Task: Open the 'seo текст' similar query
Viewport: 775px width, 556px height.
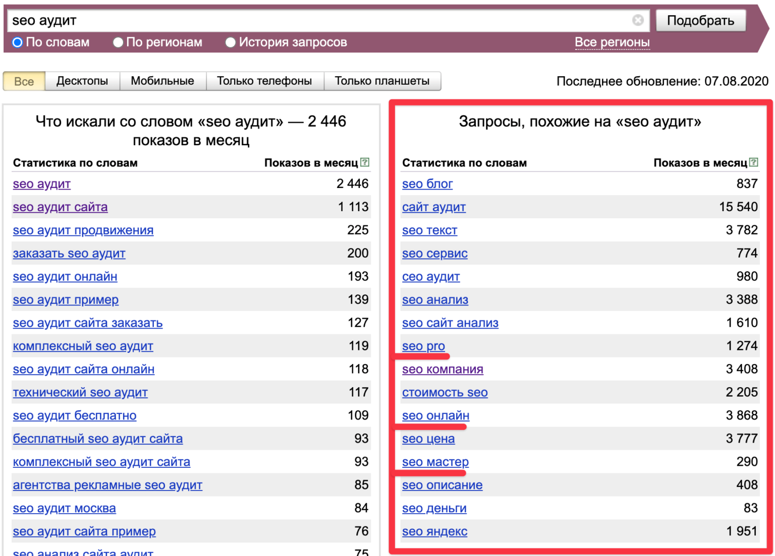Action: 430,230
